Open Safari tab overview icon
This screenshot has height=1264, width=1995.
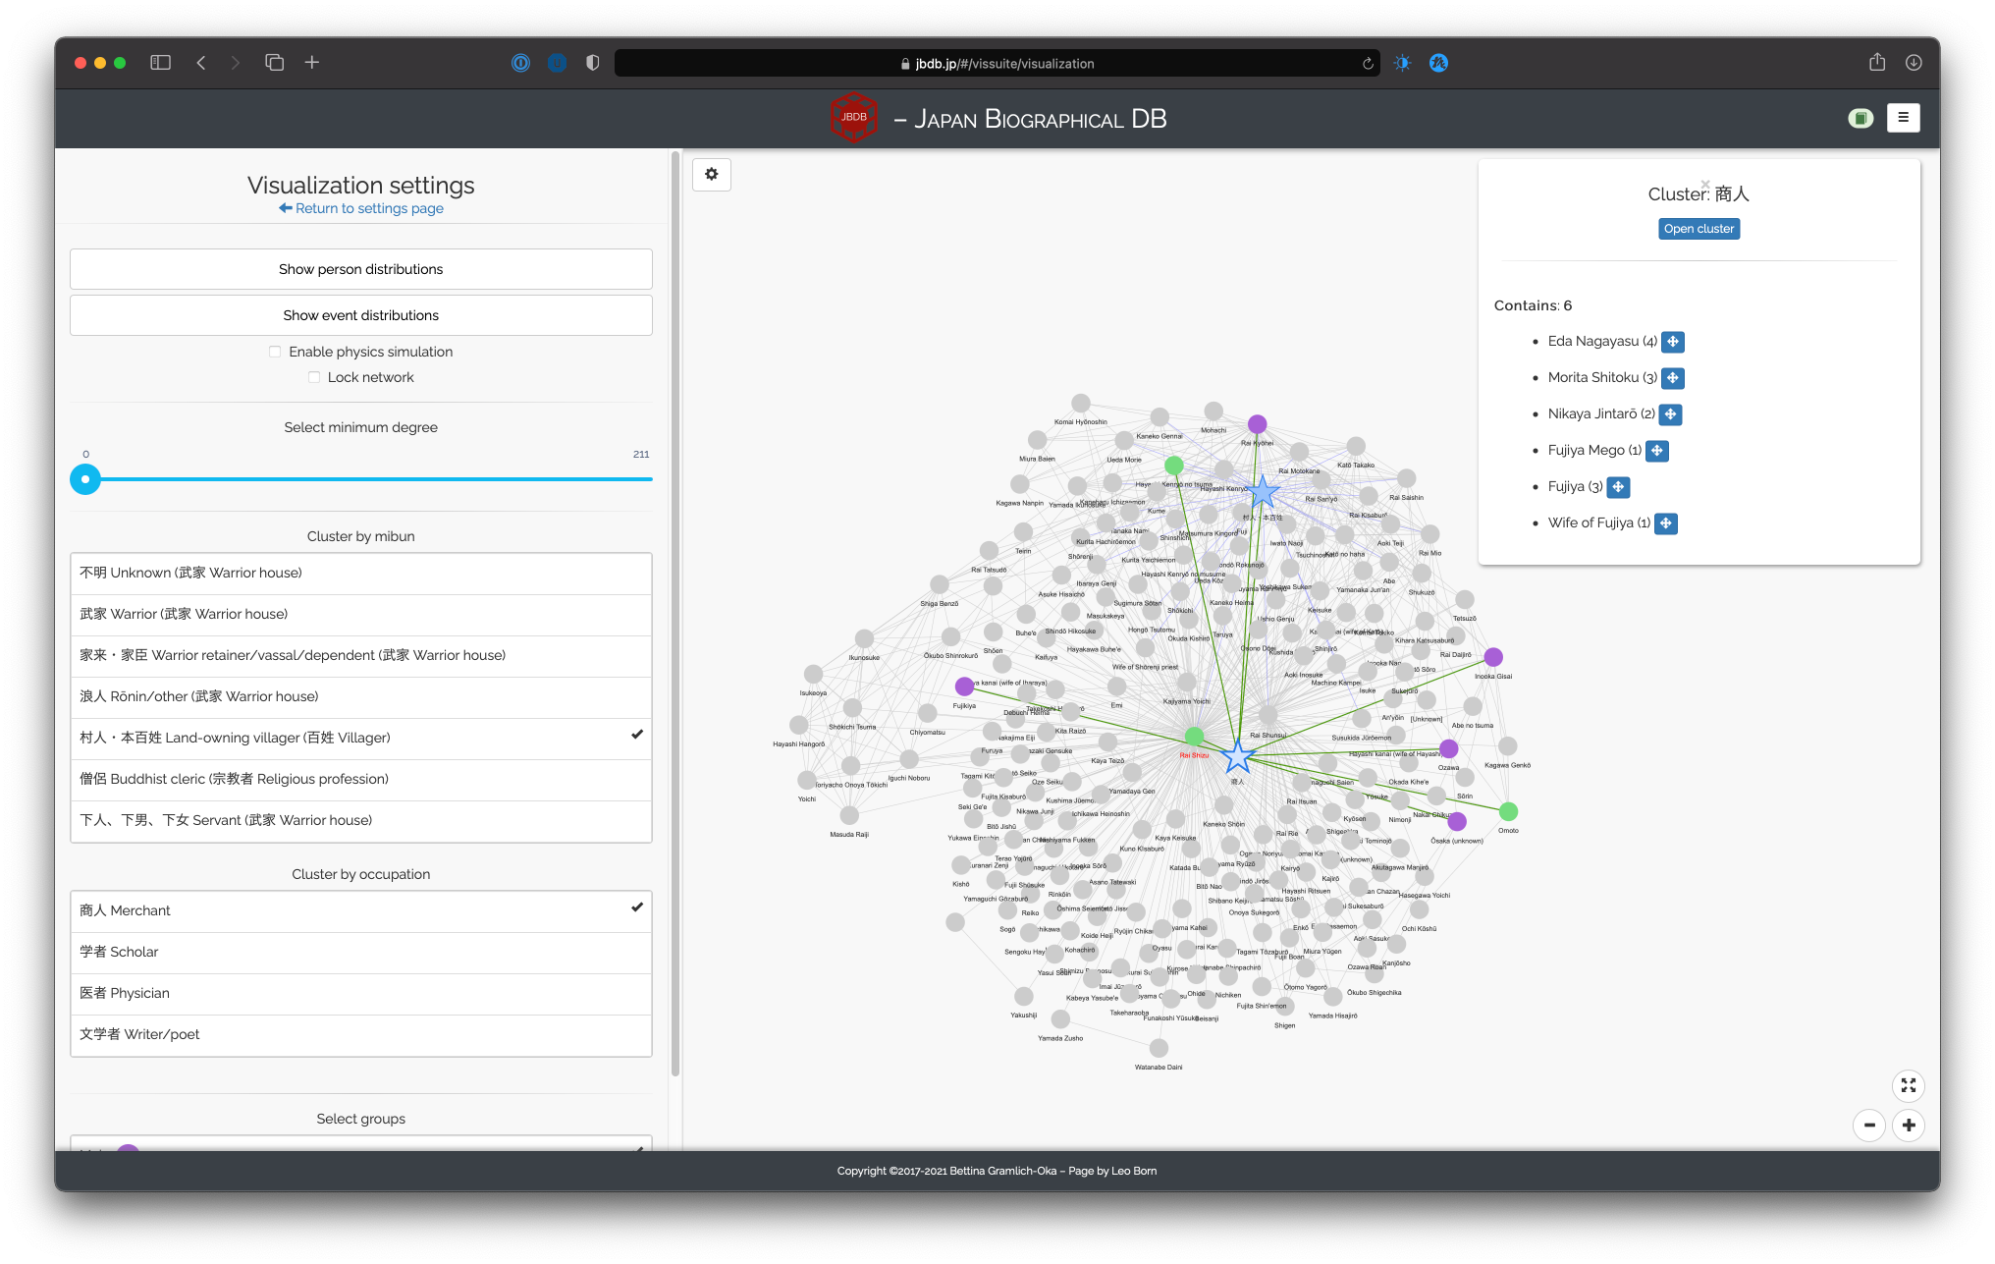pyautogui.click(x=274, y=63)
